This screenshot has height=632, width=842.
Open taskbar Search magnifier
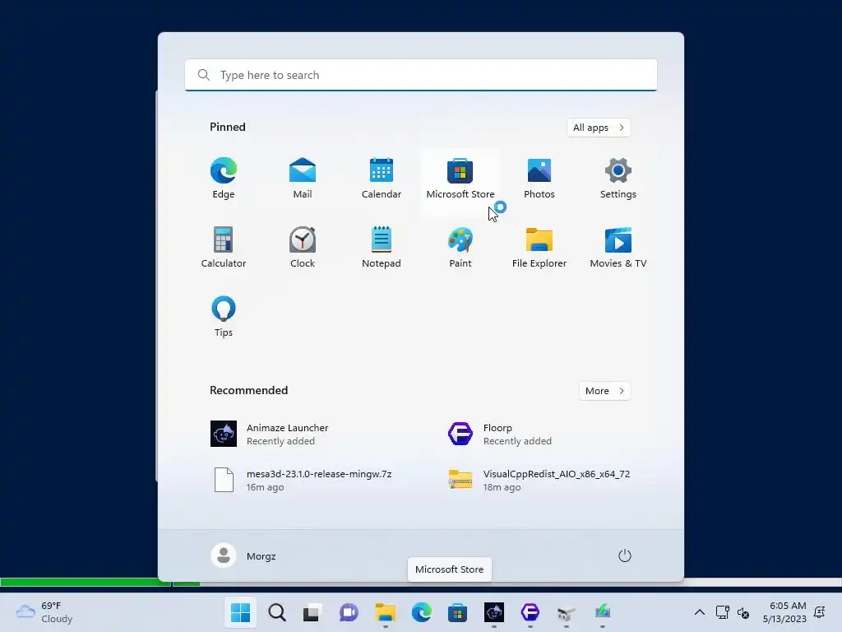pos(277,612)
